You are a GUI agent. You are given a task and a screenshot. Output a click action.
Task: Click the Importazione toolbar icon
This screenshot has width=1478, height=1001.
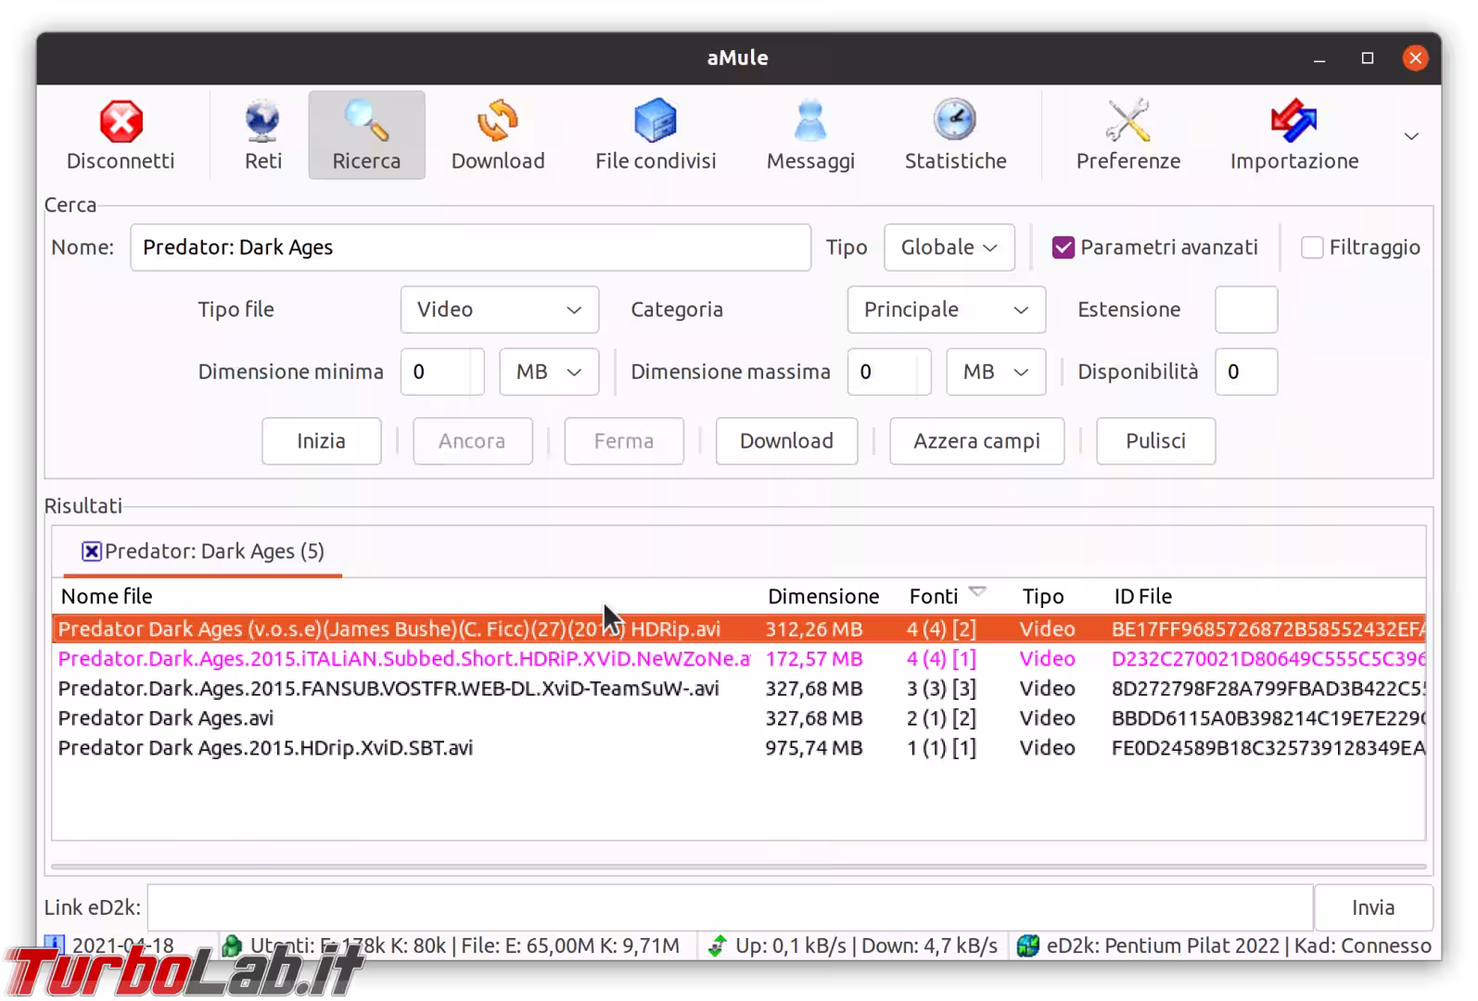[x=1293, y=135]
